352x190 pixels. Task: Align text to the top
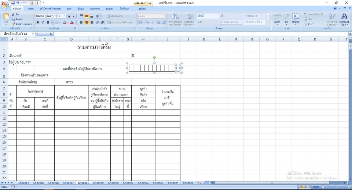(x=81, y=16)
